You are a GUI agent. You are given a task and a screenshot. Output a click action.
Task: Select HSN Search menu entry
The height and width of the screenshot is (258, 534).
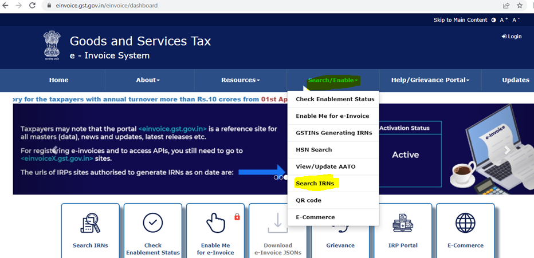pos(333,149)
